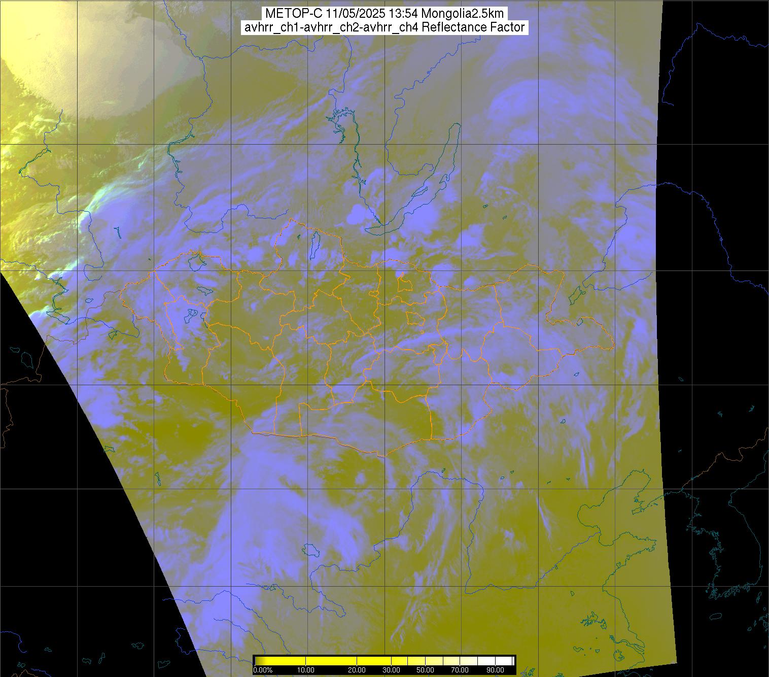This screenshot has width=769, height=677.
Task: Click the "10.00" scale label
Action: tap(306, 670)
